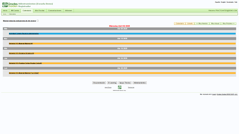
Task: Go to next month with Mes Próximo
Action: [x=229, y=23]
